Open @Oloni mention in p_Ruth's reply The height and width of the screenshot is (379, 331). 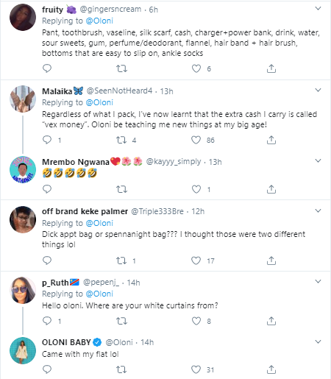[x=99, y=294]
